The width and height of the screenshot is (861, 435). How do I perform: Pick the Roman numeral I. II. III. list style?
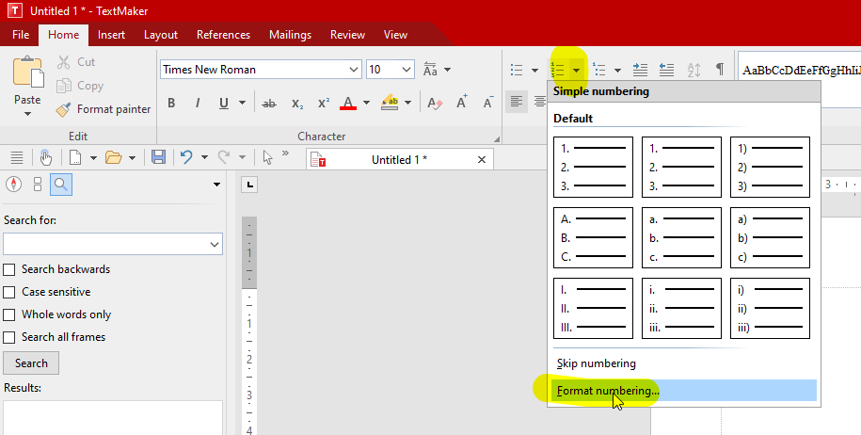pyautogui.click(x=594, y=307)
